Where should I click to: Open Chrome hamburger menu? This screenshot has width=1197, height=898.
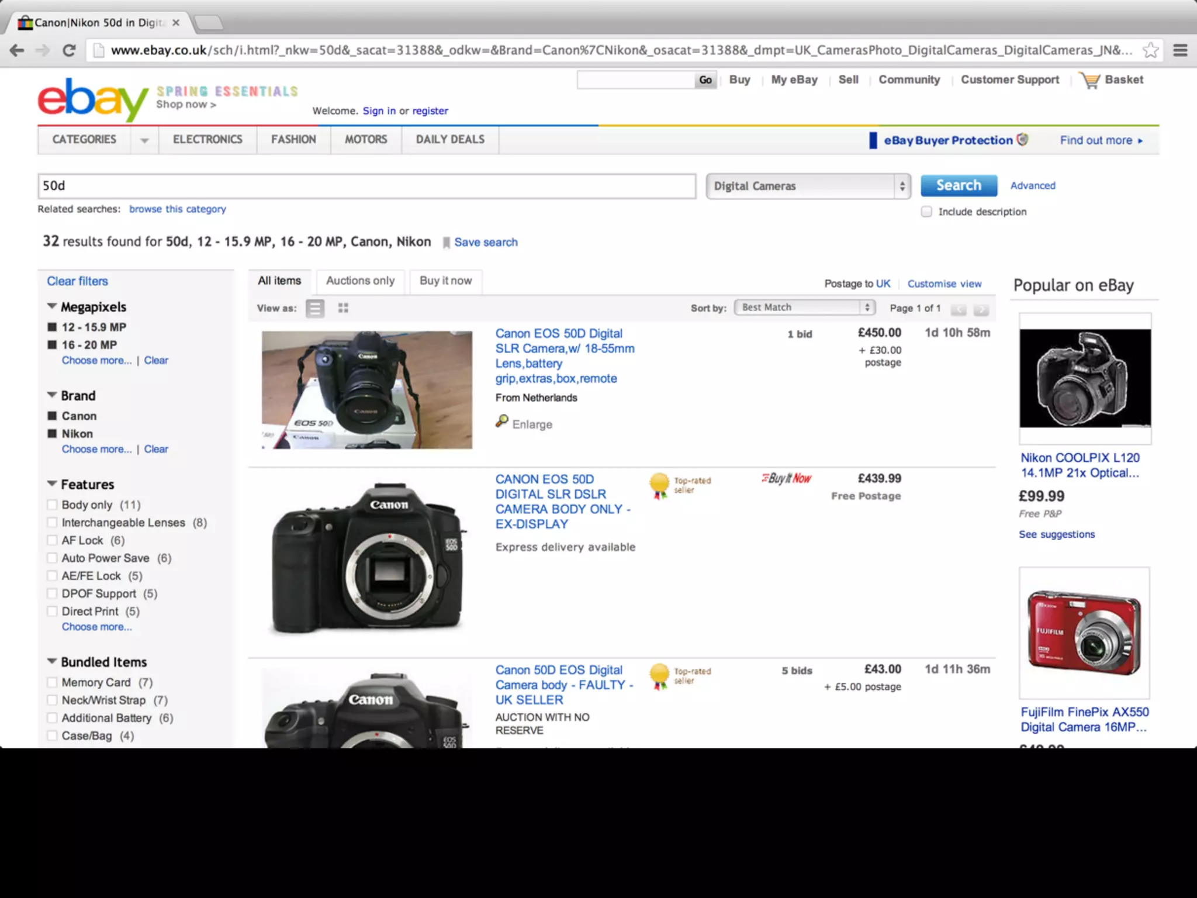point(1180,50)
